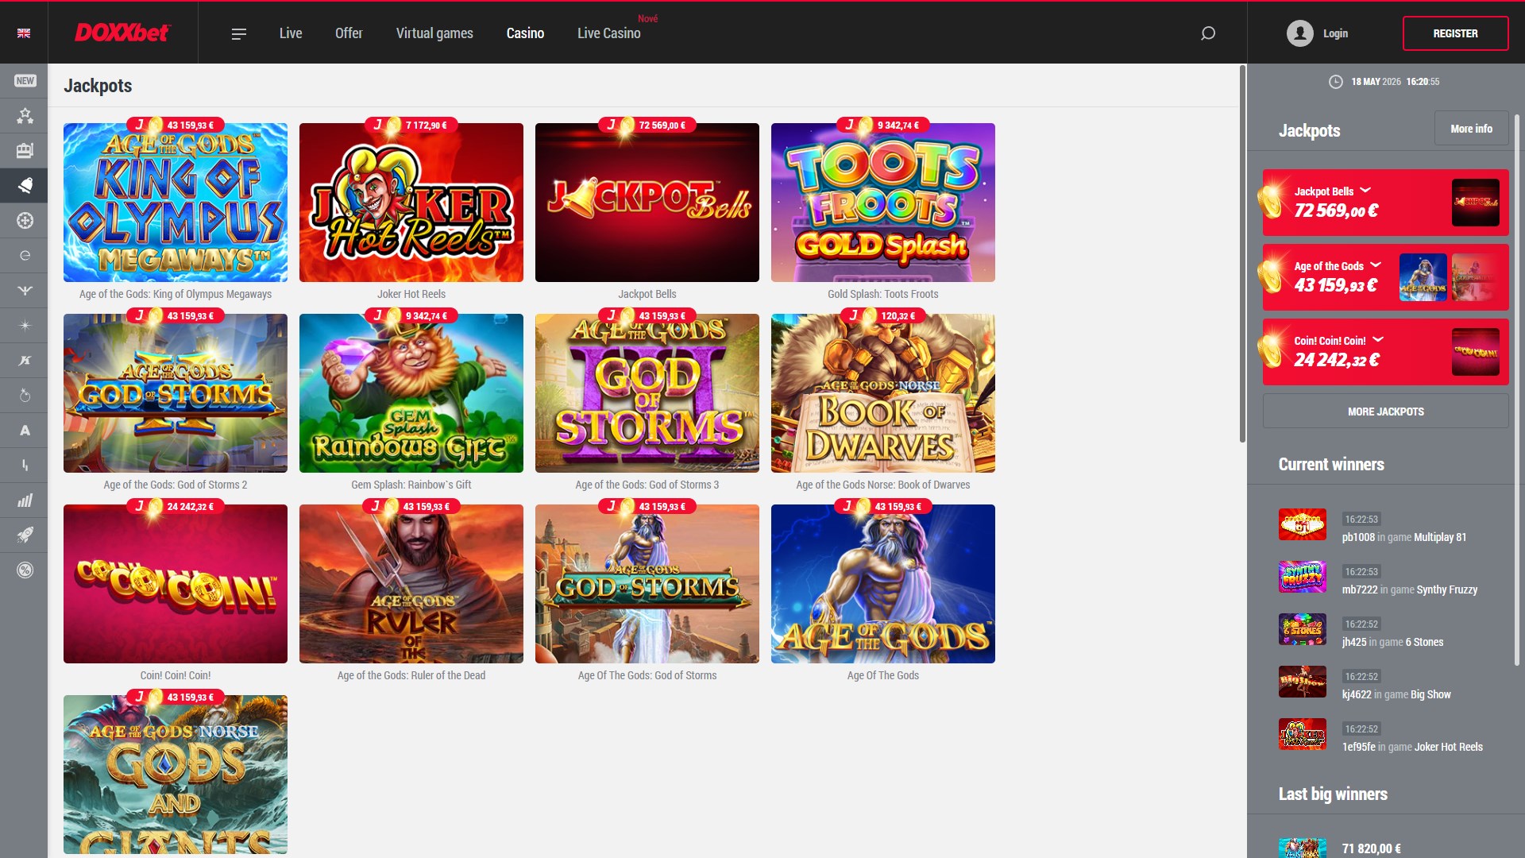Expand the Coin! Coin! Coin! jackpot chevron
Viewport: 1525px width, 858px height.
click(1378, 340)
